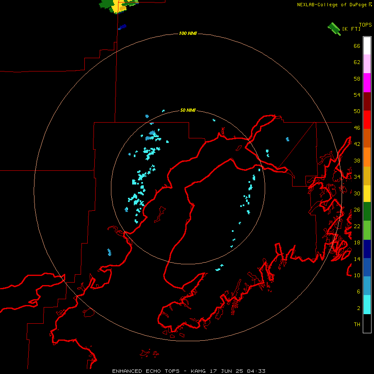The height and width of the screenshot is (374, 374).
Task: Click the 6 value on the scale
Action: 359,292
